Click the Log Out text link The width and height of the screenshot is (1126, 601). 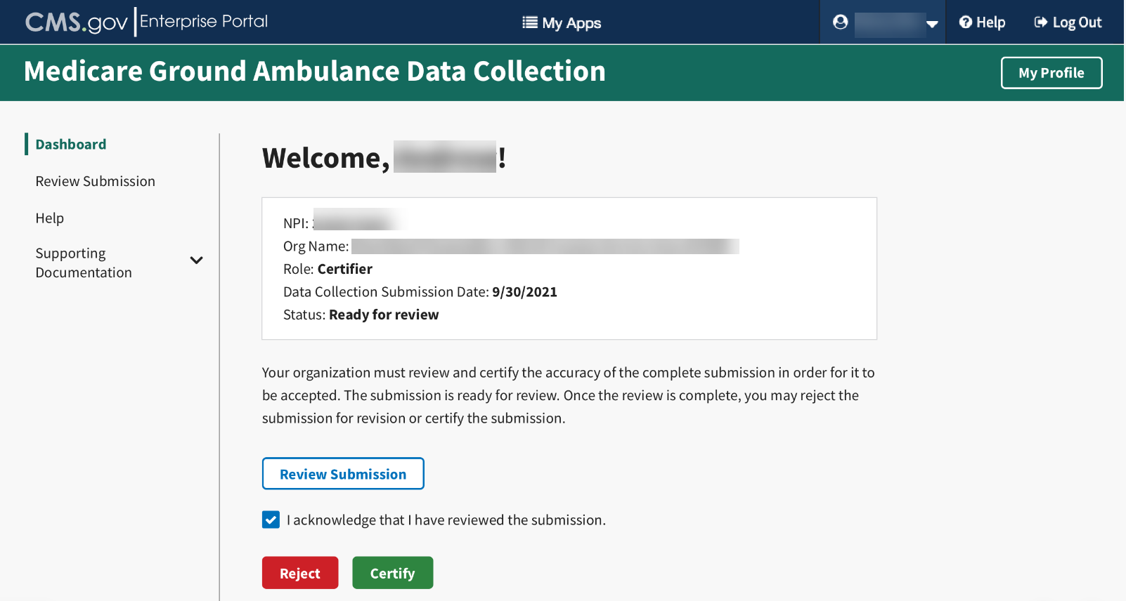pos(1077,22)
